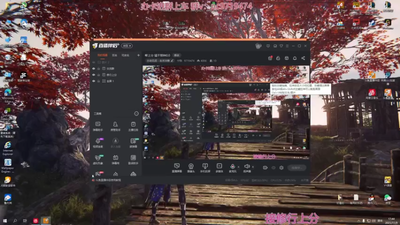Open the shop/store icon in header
The height and width of the screenshot is (225, 400).
click(286, 58)
